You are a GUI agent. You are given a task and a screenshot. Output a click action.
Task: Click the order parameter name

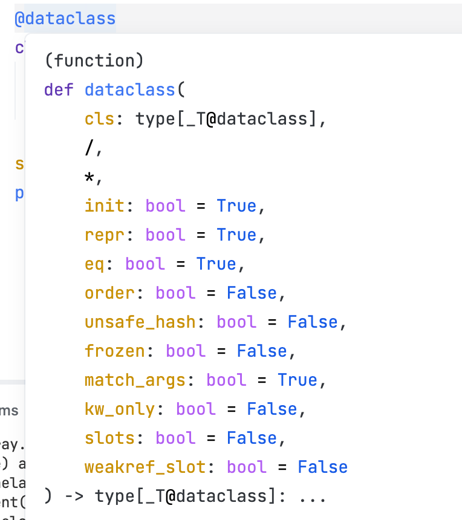pyautogui.click(x=109, y=293)
